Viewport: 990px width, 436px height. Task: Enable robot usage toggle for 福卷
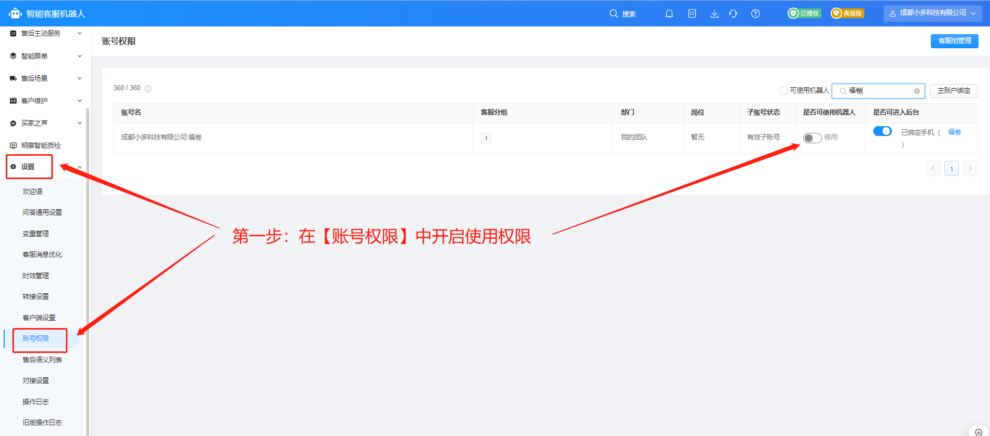(x=812, y=138)
